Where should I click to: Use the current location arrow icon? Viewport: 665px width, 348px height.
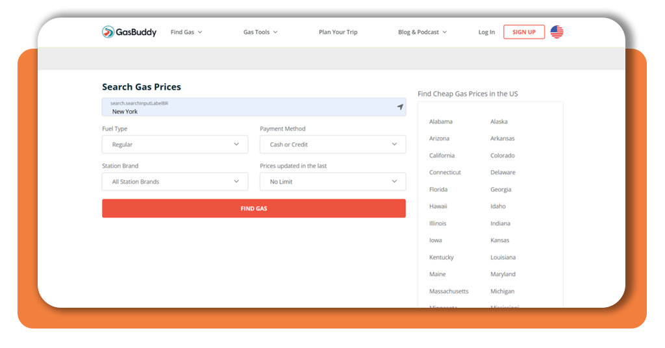(x=400, y=107)
